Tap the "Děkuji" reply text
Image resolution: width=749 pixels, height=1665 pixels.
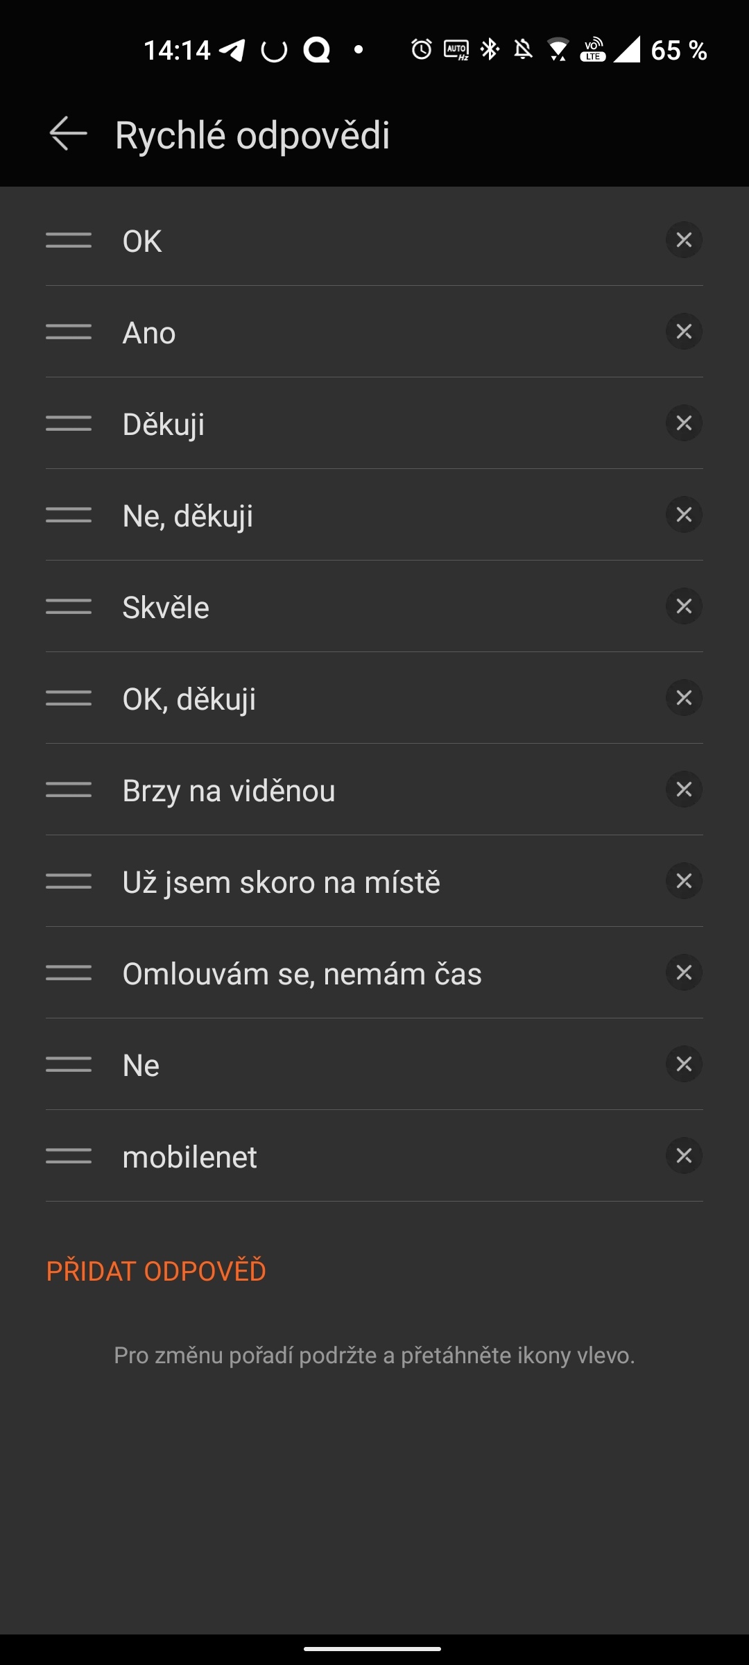tap(164, 425)
